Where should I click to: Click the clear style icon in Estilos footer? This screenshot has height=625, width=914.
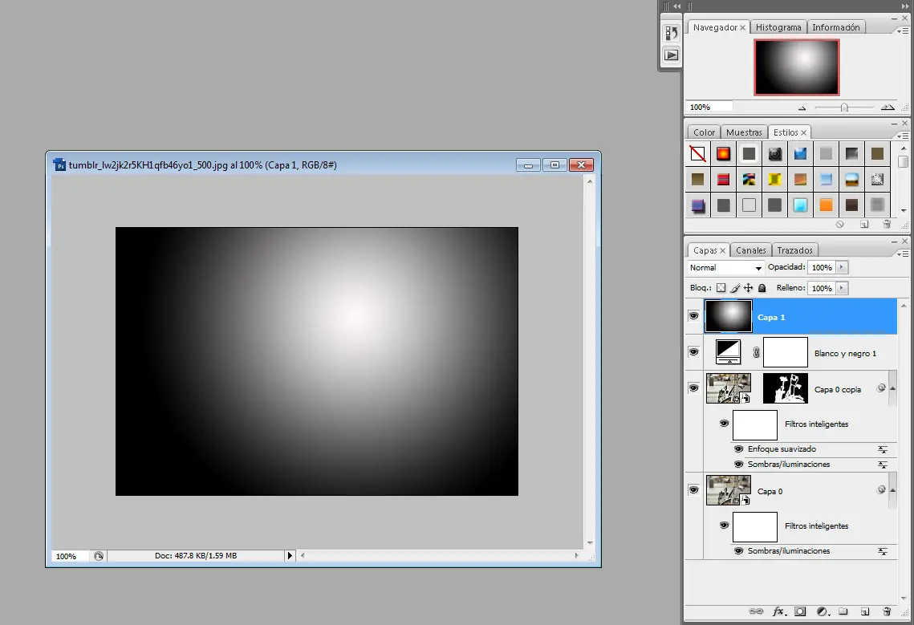(x=840, y=224)
